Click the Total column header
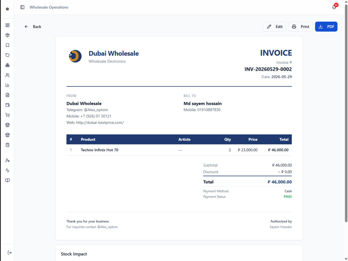Image resolution: width=348 pixels, height=261 pixels. point(284,139)
